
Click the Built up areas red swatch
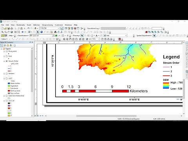click(x=9, y=91)
